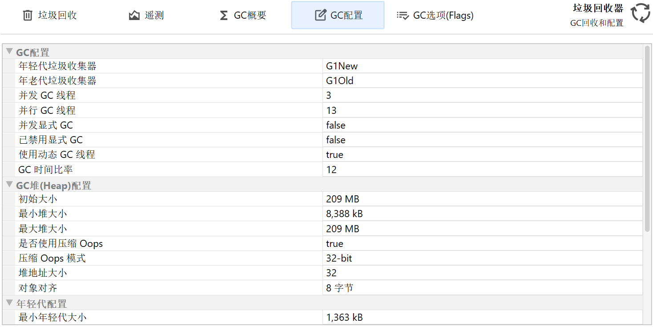The width and height of the screenshot is (653, 327).
Task: Click the checklist icon beside GC选项(Flags)
Action: (x=403, y=16)
